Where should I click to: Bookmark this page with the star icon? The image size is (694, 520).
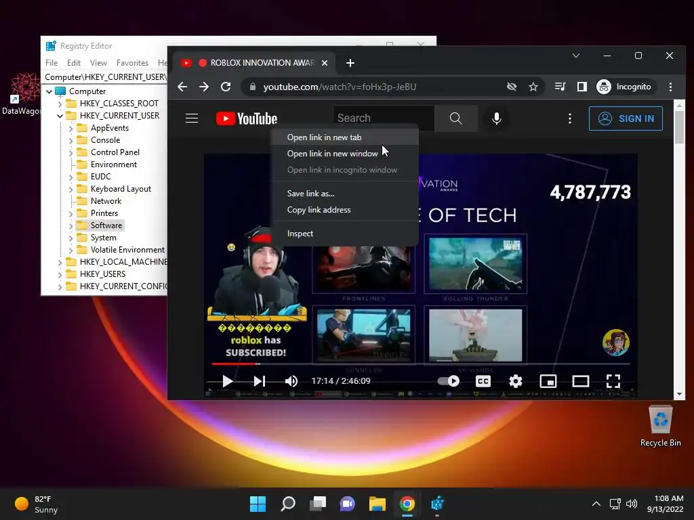click(x=533, y=87)
